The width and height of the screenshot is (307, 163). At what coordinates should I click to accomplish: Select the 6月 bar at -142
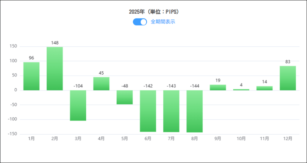[148, 111]
